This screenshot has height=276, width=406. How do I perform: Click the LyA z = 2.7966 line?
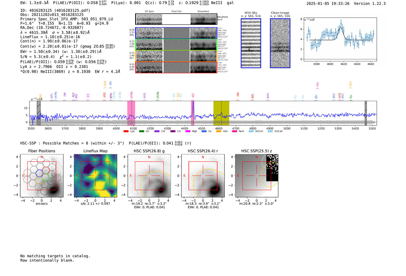[36, 67]
